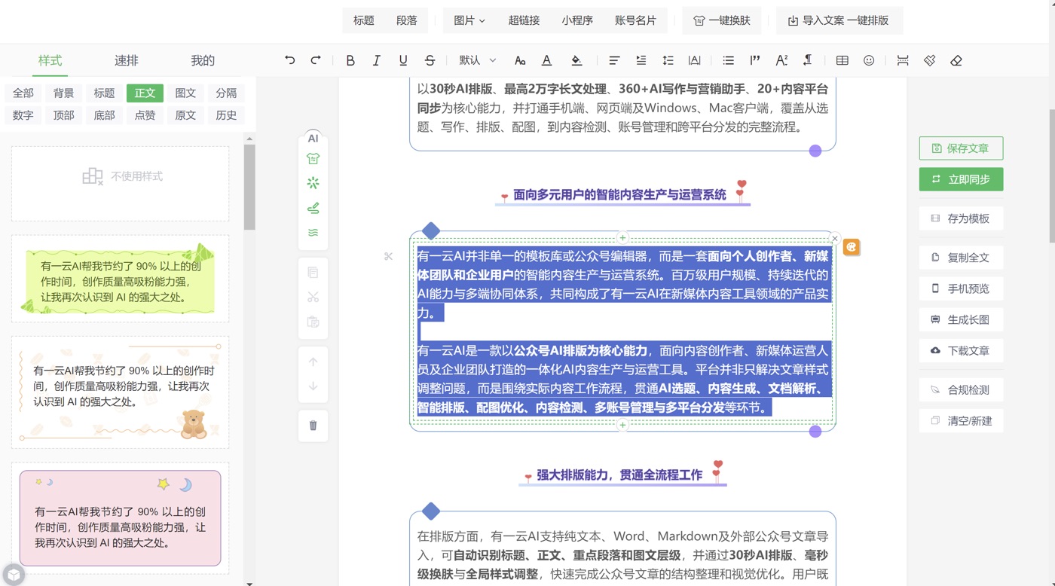This screenshot has height=586, width=1055.
Task: Insert a table
Action: click(x=842, y=60)
